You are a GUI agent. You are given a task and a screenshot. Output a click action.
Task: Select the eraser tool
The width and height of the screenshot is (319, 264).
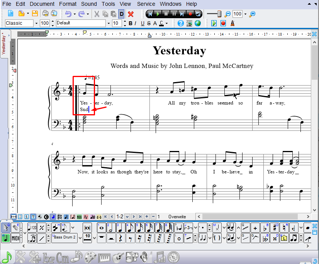[x=16, y=228]
